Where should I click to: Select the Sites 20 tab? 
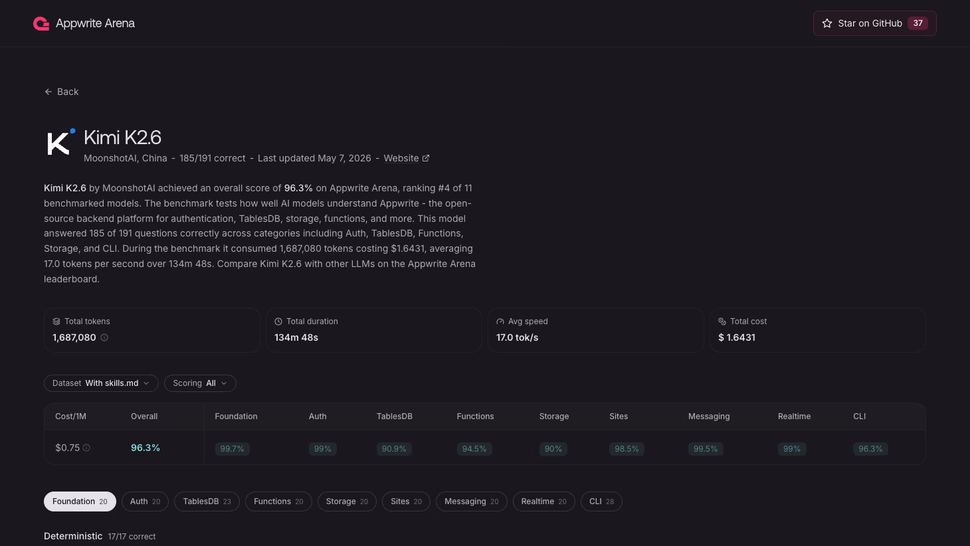(406, 501)
